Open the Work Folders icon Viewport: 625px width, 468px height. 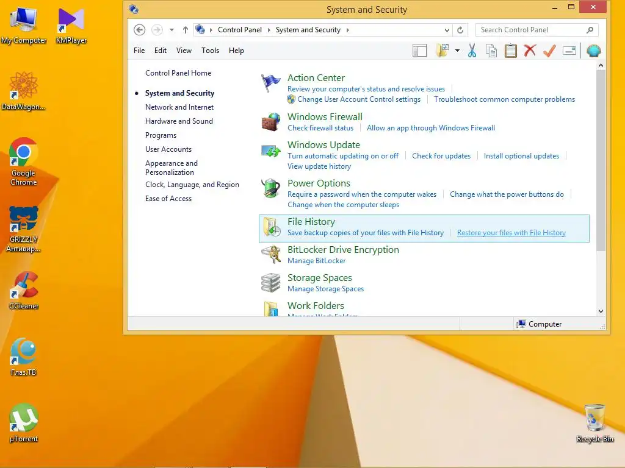tap(270, 309)
